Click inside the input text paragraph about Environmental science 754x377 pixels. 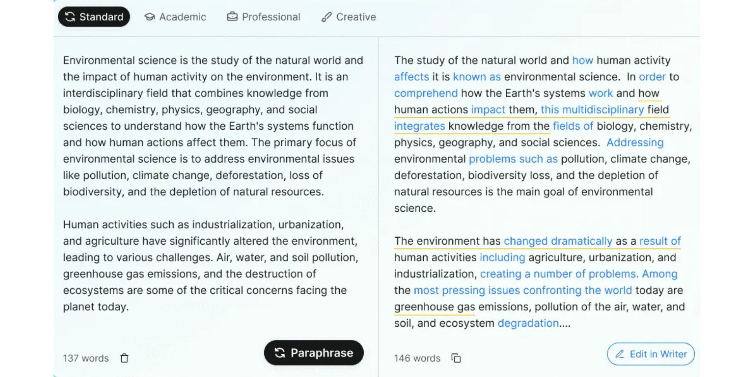point(213,126)
